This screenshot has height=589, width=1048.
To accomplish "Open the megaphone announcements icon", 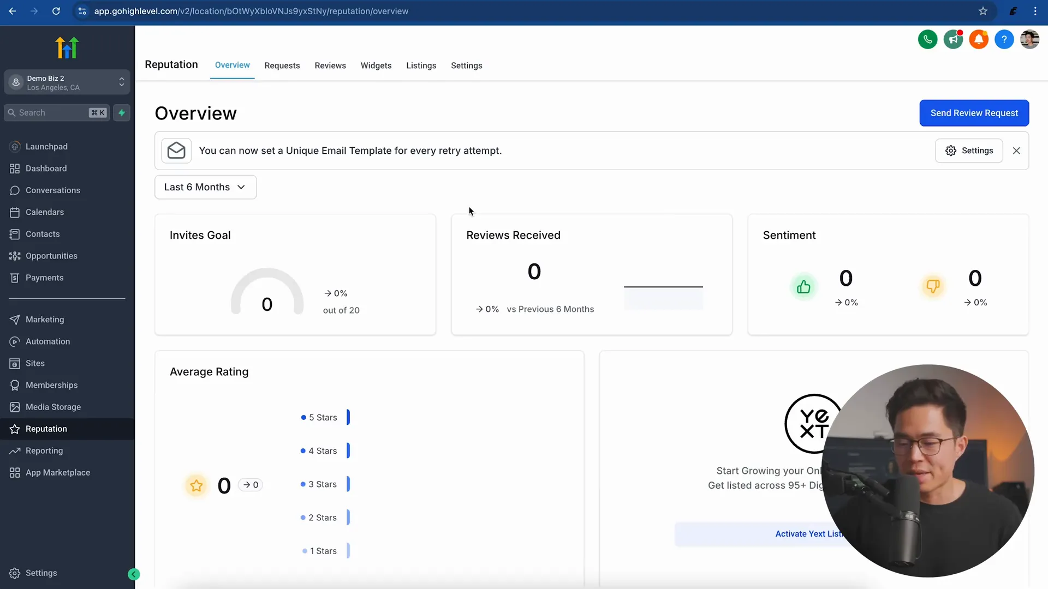I will click(953, 39).
